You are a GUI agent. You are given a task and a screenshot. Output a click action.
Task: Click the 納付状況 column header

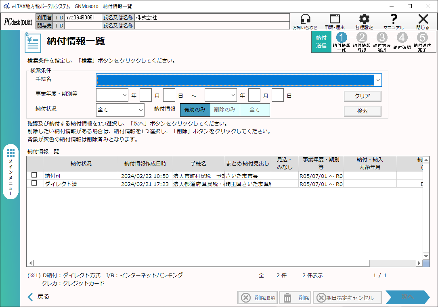81,163
